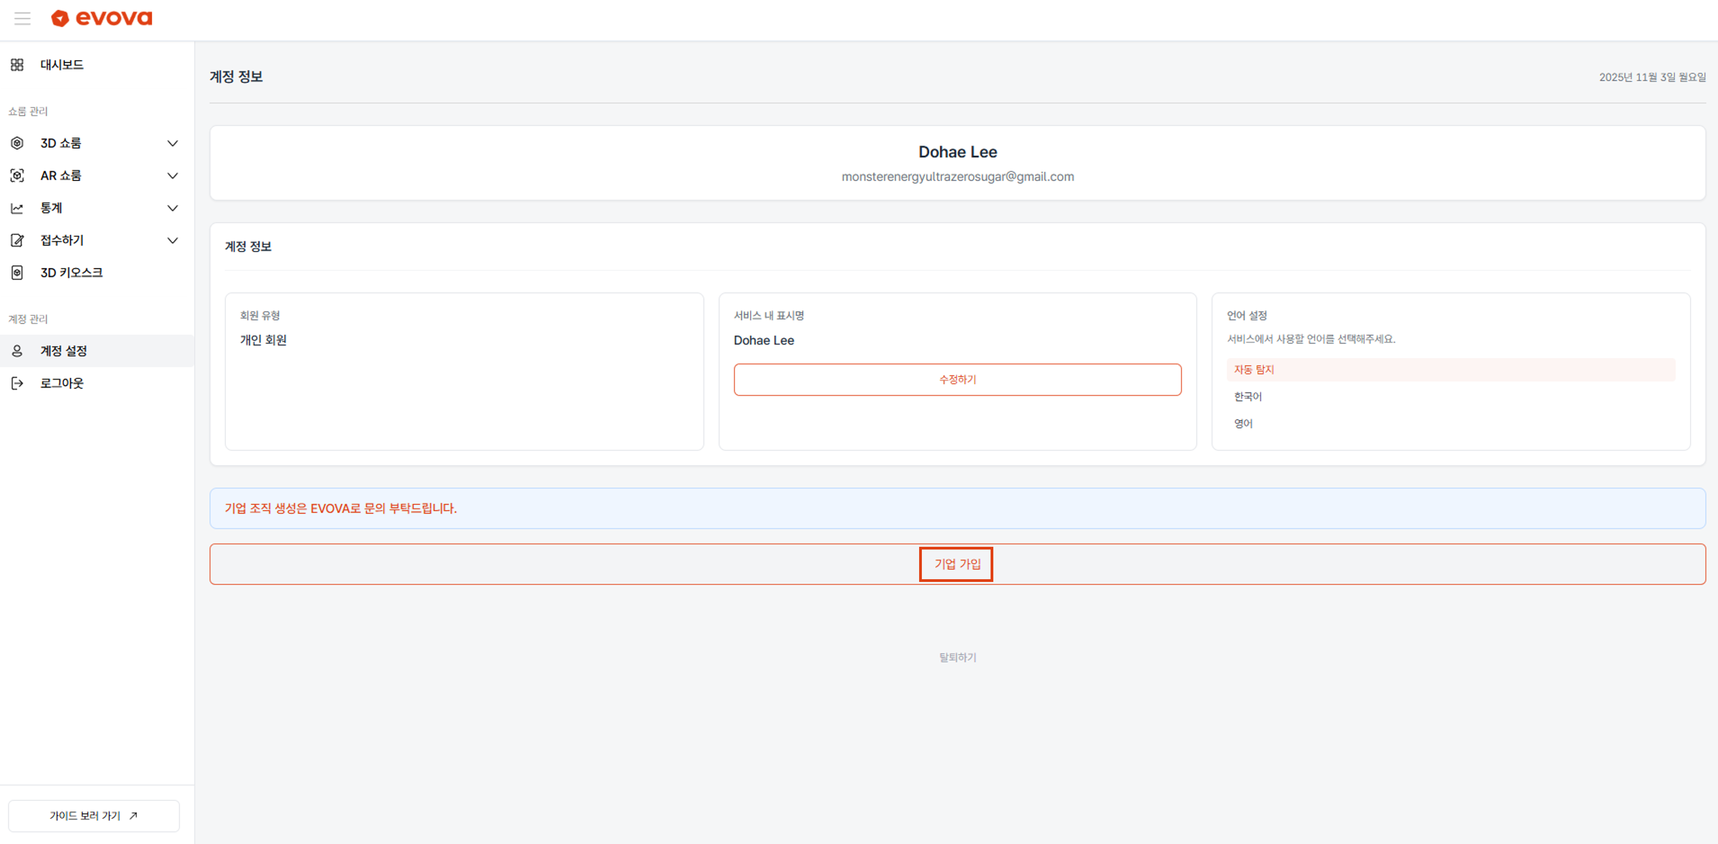Expand the 접수하기 submenu
Image resolution: width=1718 pixels, height=844 pixels.
pyautogui.click(x=173, y=240)
